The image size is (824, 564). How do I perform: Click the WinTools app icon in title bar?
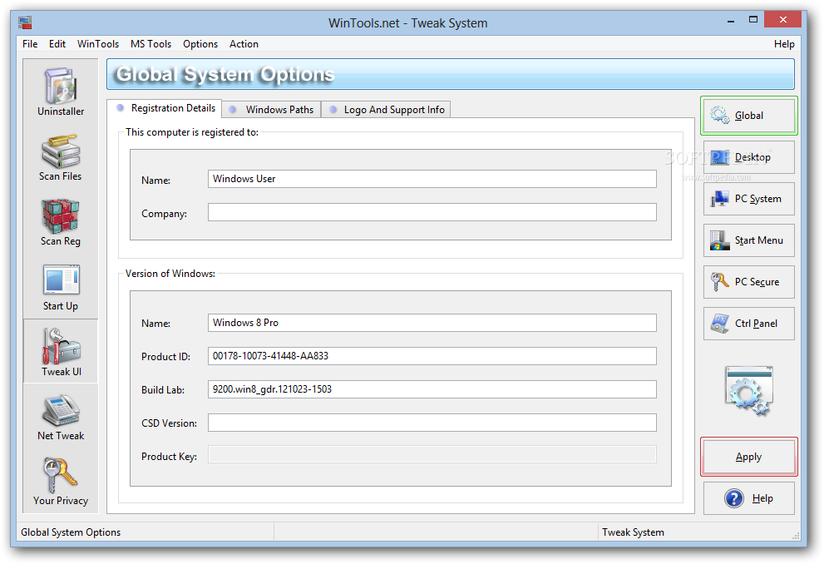pyautogui.click(x=25, y=22)
